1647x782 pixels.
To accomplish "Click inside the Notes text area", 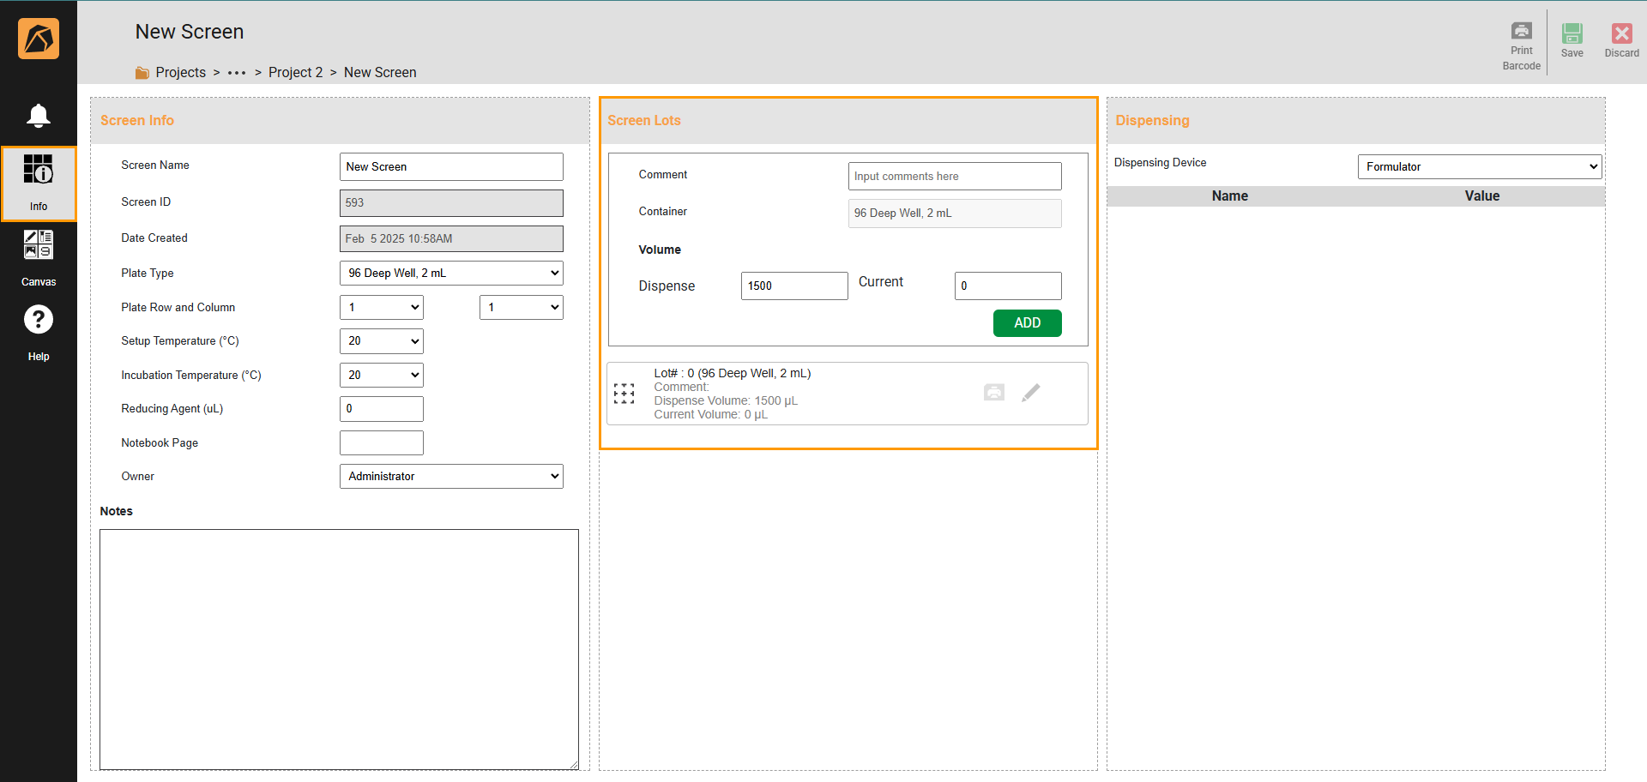I will click(339, 649).
